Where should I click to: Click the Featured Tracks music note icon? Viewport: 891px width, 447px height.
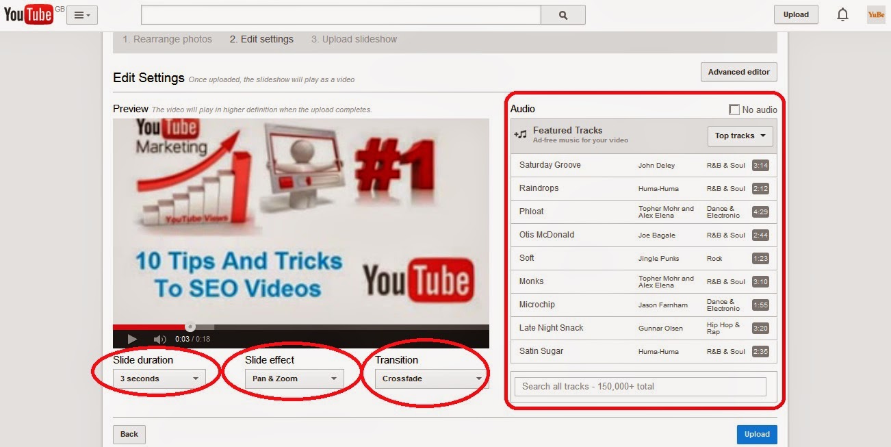click(x=520, y=135)
